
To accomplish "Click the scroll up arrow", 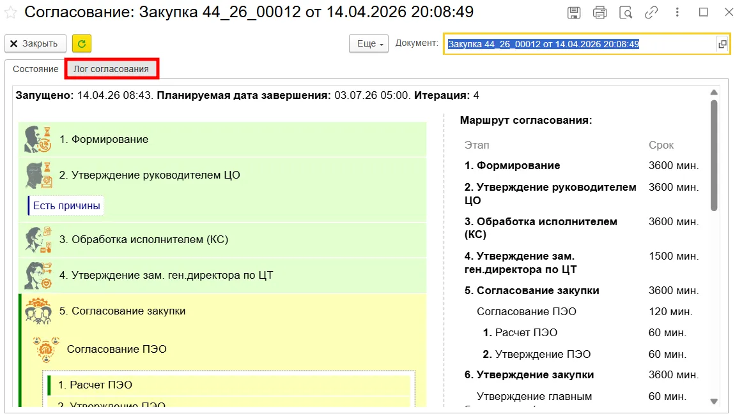I will click(713, 92).
